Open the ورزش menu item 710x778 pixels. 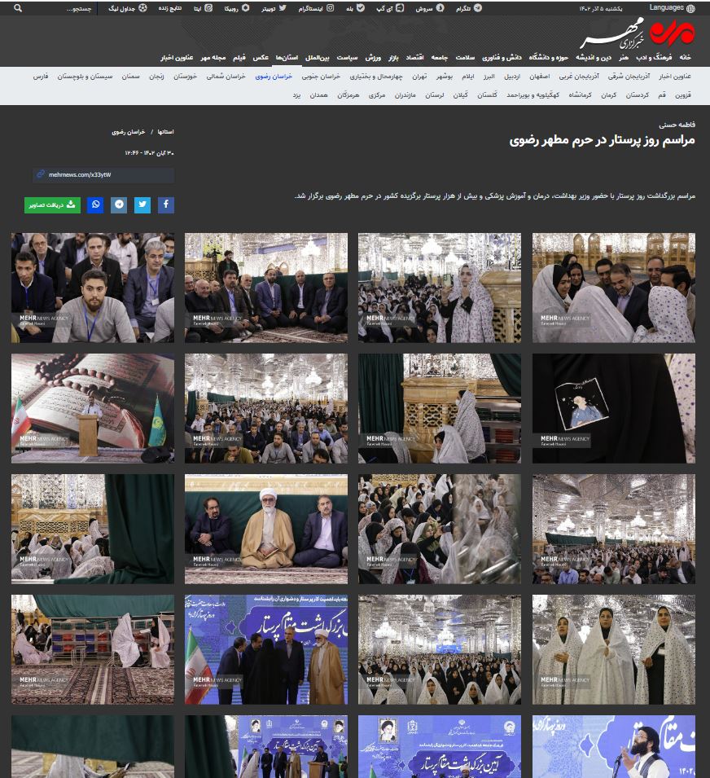click(x=374, y=58)
